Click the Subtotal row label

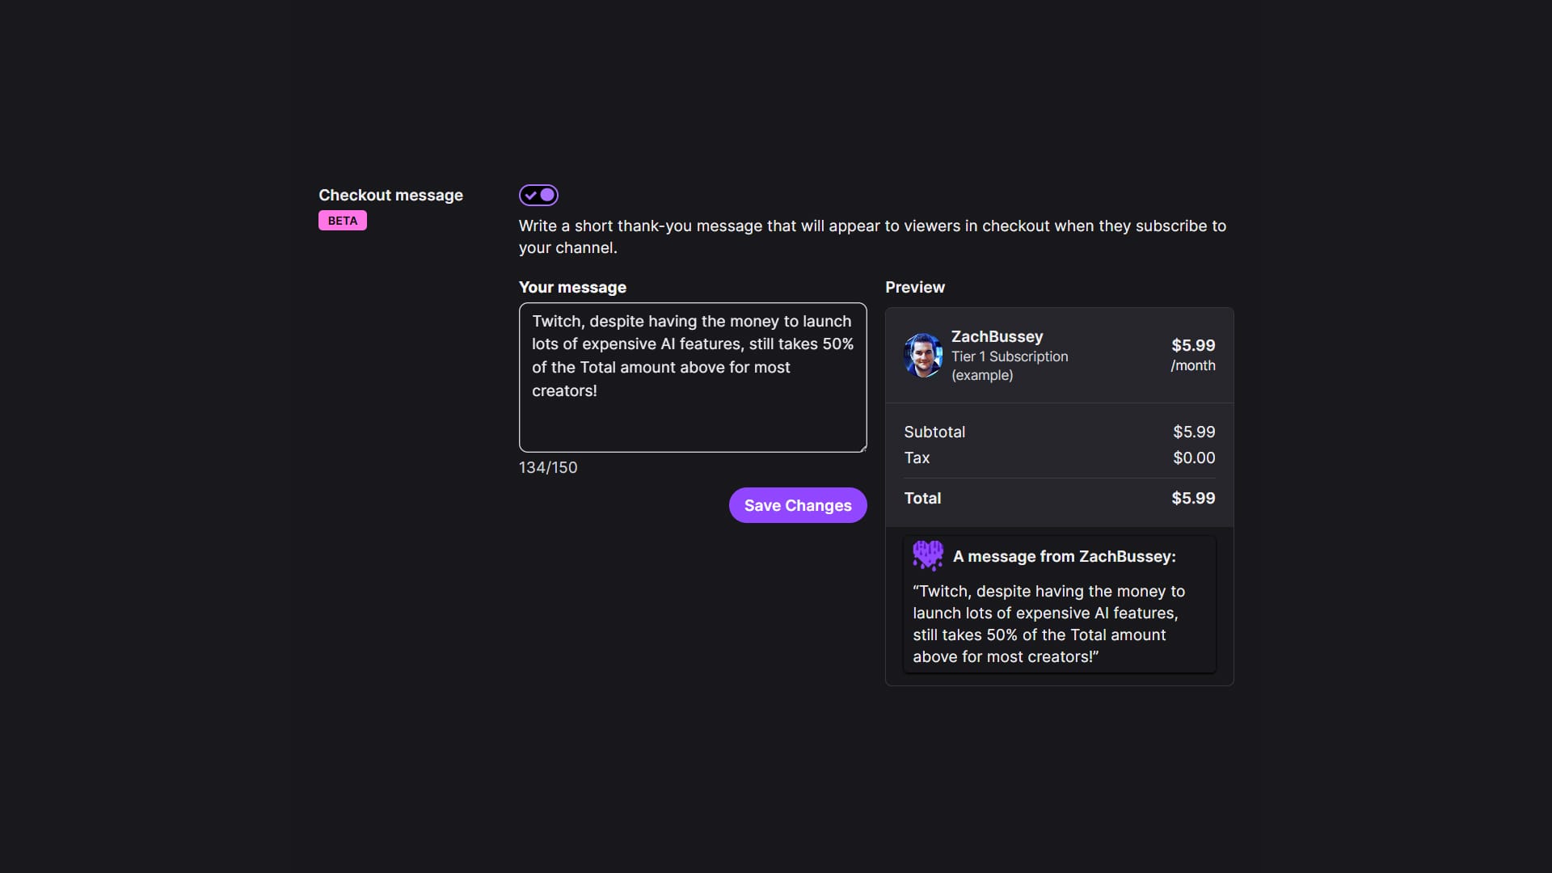(934, 432)
